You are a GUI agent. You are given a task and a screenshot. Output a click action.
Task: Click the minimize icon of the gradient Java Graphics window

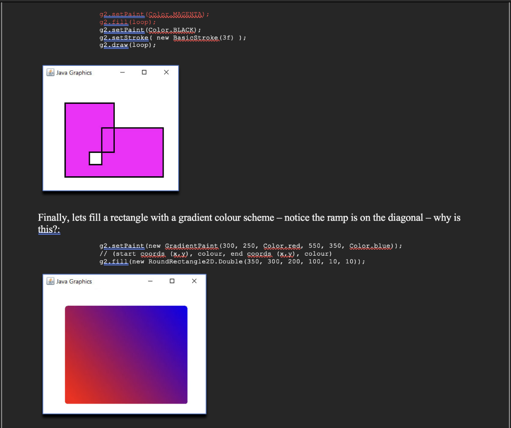point(150,281)
